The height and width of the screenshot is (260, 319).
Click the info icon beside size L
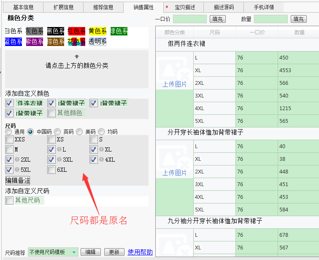pyautogui.click(x=59, y=149)
